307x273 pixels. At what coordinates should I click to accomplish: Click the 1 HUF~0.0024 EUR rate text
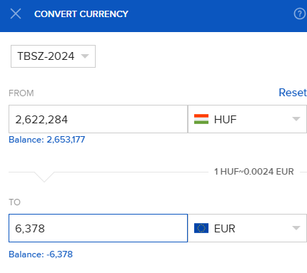254,172
